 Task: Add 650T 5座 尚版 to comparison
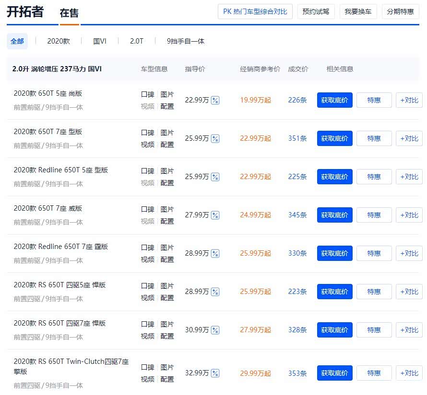409,100
